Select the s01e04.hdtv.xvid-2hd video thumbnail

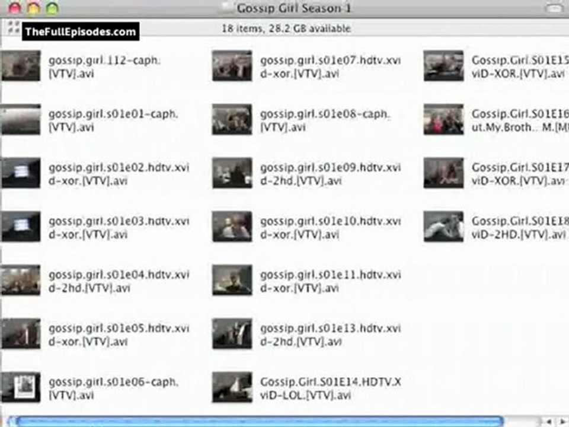pyautogui.click(x=21, y=280)
